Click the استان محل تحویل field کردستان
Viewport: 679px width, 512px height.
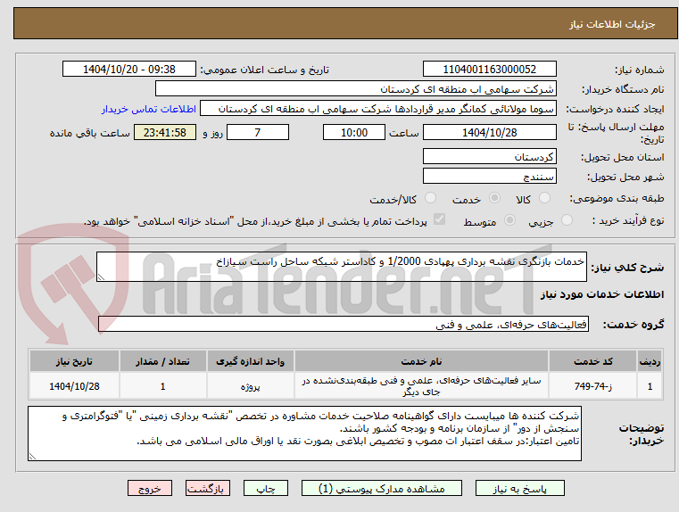[489, 156]
